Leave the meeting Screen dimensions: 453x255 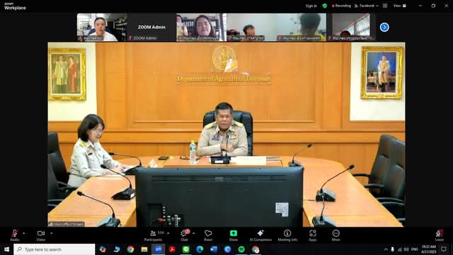click(440, 235)
